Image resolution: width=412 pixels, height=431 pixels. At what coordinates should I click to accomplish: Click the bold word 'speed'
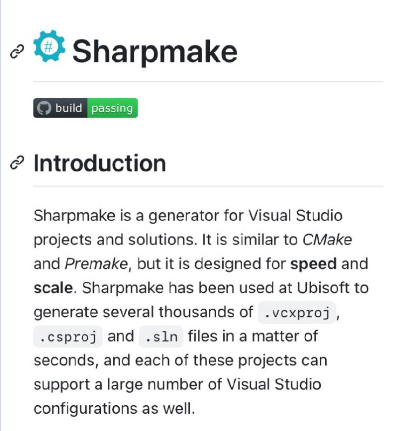coord(313,265)
